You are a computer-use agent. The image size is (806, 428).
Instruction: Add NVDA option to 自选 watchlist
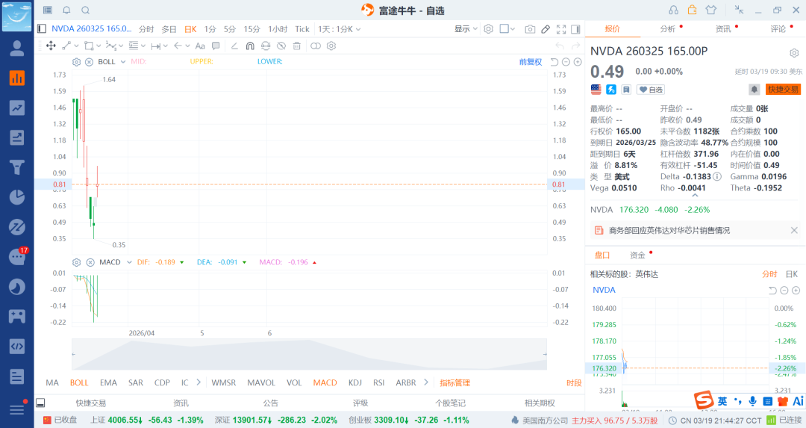651,90
